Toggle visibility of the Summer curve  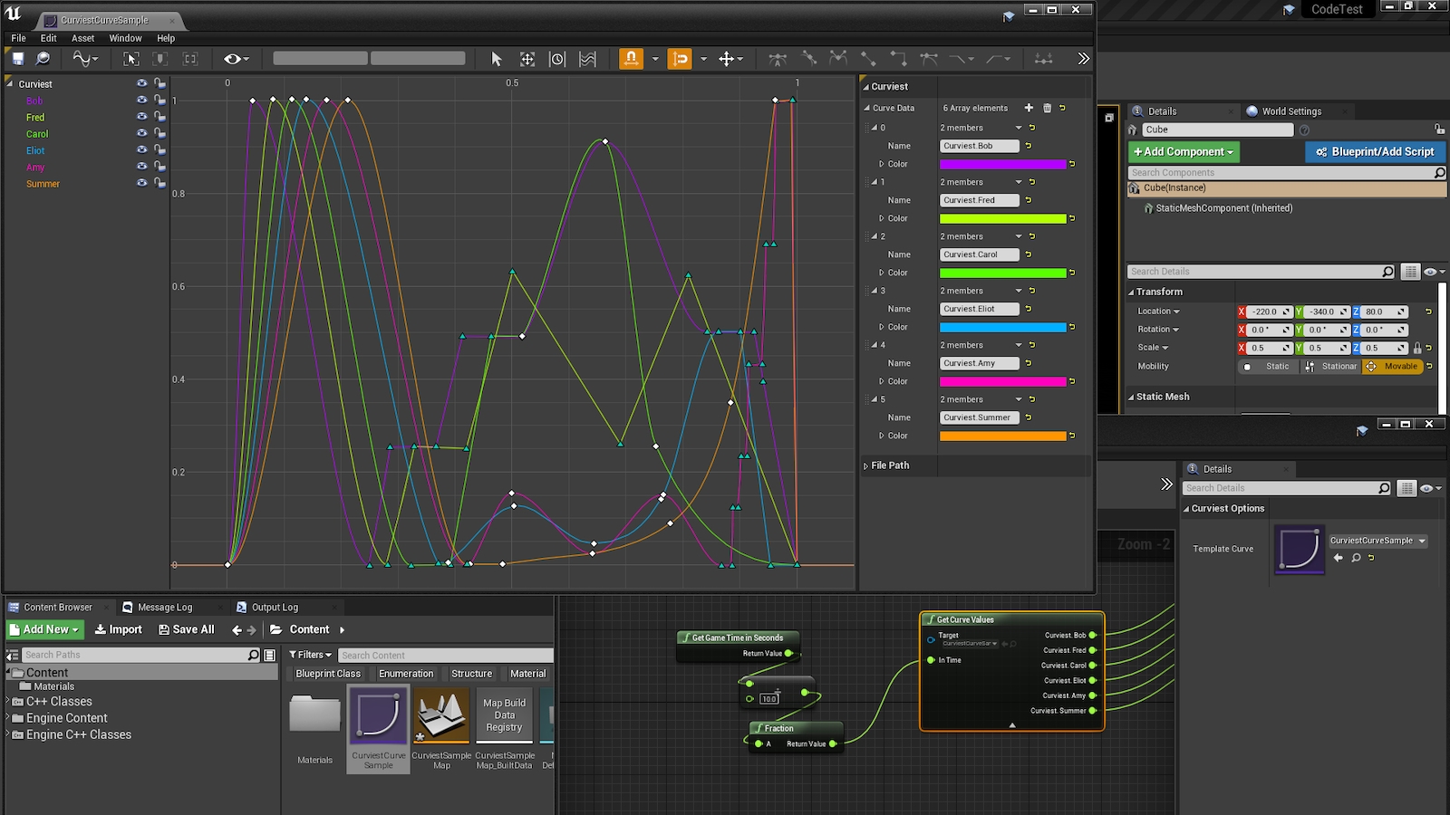pos(141,183)
